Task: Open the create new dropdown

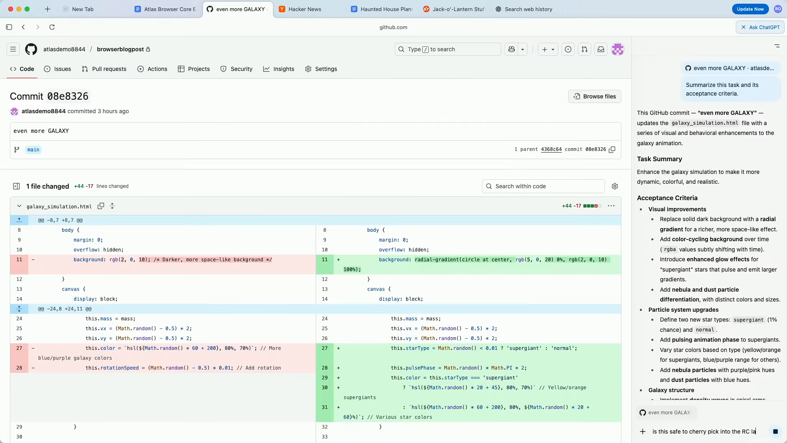Action: click(548, 49)
